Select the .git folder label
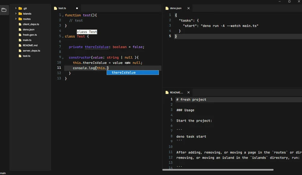This screenshot has height=175, width=302. [x=25, y=8]
